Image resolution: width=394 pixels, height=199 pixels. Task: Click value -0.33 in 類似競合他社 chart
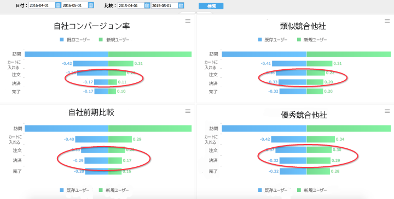coord(273,82)
